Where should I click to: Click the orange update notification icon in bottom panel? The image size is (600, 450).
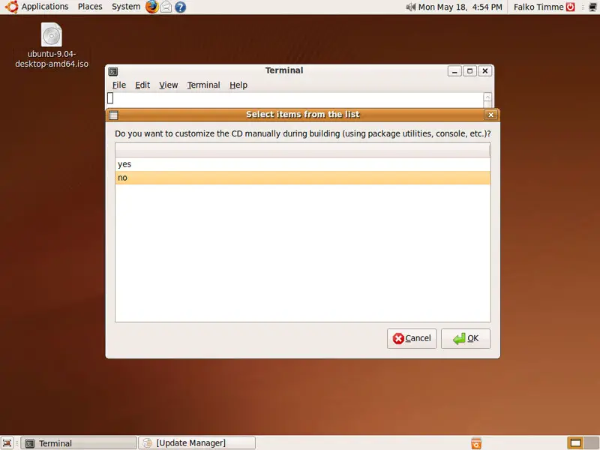click(x=476, y=443)
